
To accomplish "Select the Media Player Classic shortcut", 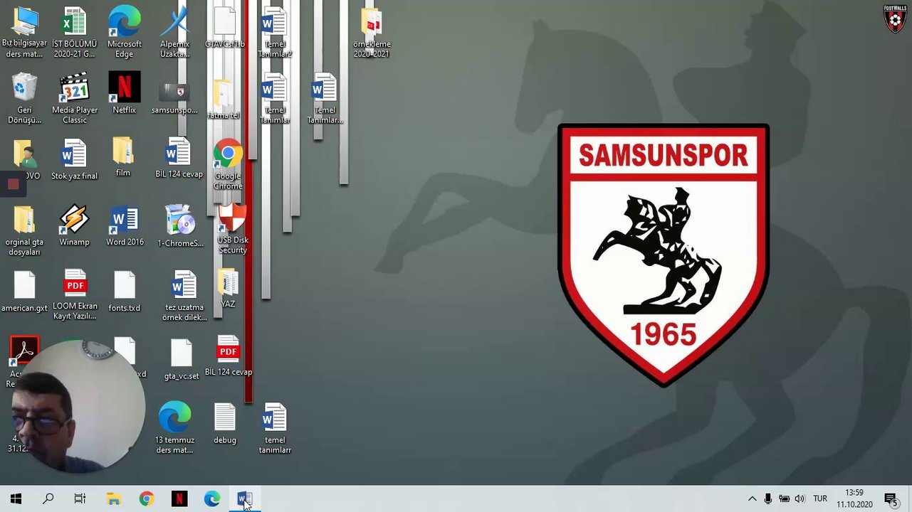I will point(74,98).
